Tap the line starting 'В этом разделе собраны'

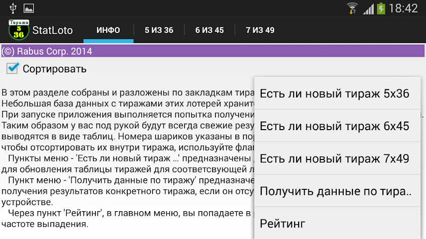point(128,93)
